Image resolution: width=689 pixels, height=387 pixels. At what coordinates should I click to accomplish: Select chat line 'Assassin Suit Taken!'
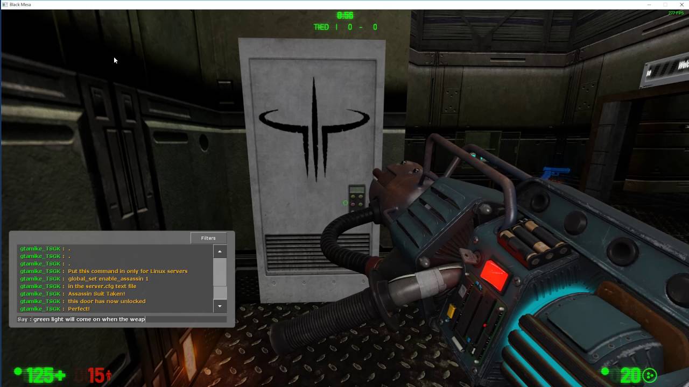(96, 294)
